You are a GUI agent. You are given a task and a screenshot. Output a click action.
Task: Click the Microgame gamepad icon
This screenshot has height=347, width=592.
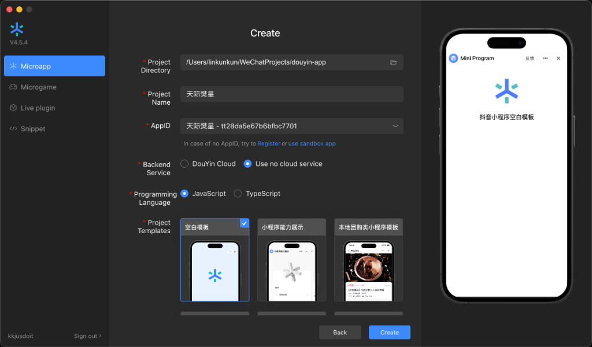[x=13, y=87]
